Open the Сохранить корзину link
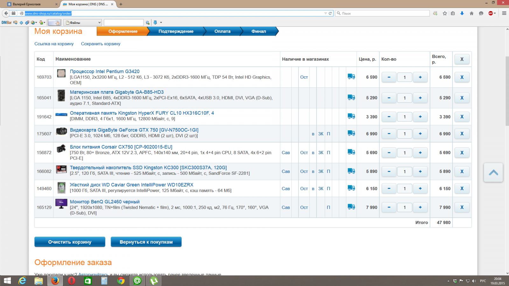The height and width of the screenshot is (286, 509). pos(101,44)
